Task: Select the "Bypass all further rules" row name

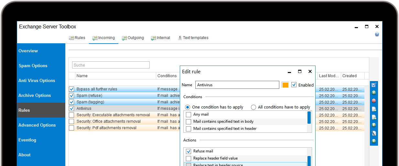Action: click(x=97, y=89)
